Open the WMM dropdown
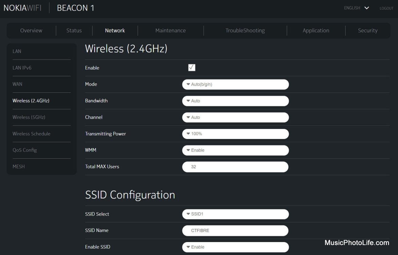398x255 pixels. click(235, 150)
